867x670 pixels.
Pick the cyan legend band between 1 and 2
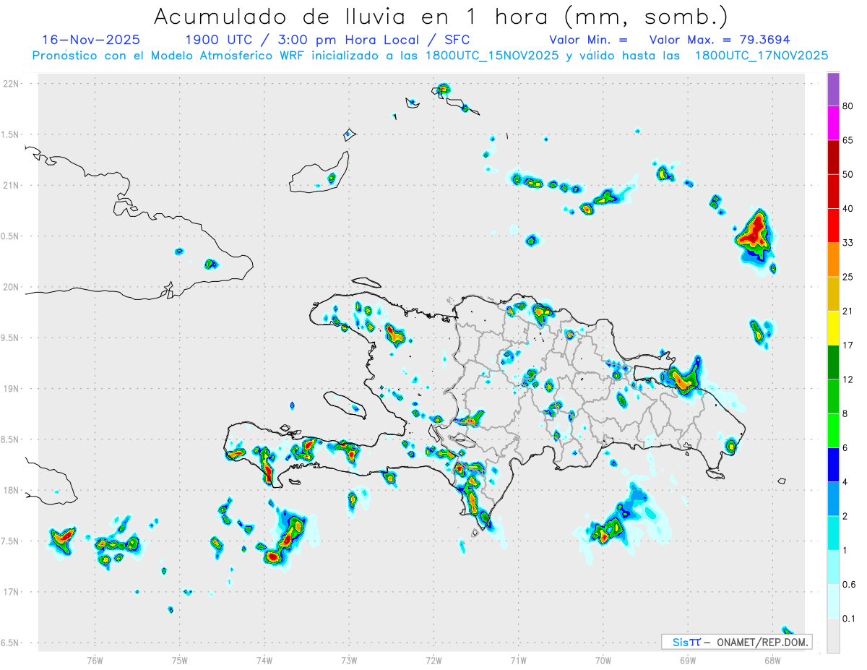[833, 533]
